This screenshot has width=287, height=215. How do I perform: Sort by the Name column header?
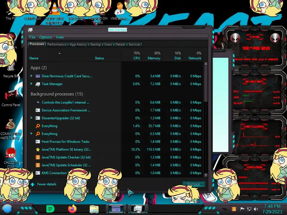61,56
